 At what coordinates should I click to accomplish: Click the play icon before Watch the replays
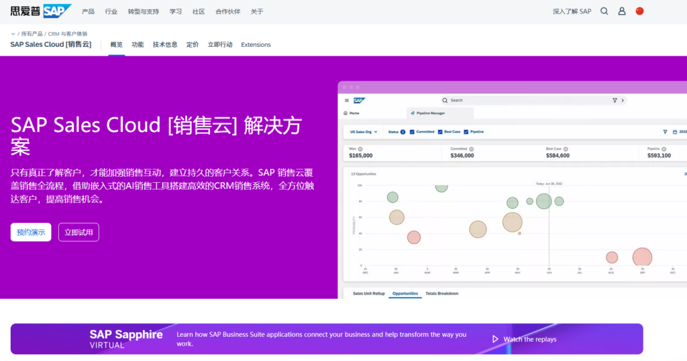click(495, 339)
